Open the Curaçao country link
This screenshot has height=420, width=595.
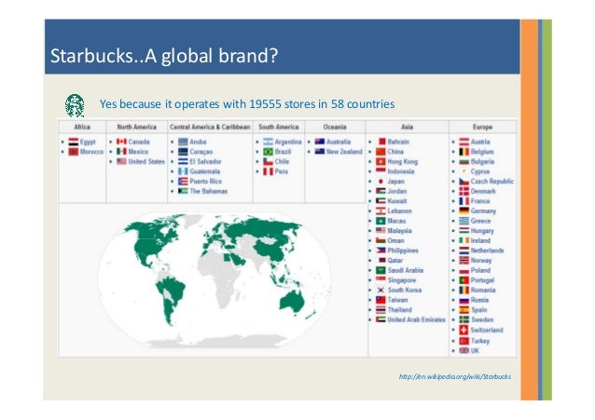tap(201, 152)
